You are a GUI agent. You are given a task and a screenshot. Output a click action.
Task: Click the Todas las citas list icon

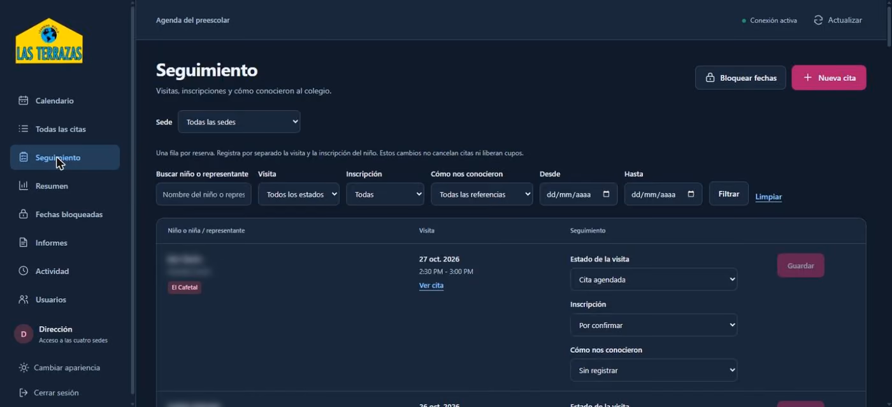tap(24, 129)
